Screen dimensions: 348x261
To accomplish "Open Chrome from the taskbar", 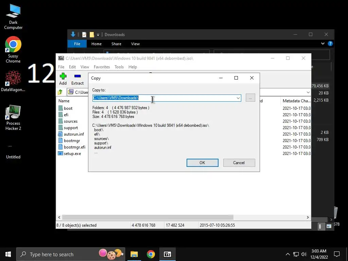I will [x=151, y=254].
